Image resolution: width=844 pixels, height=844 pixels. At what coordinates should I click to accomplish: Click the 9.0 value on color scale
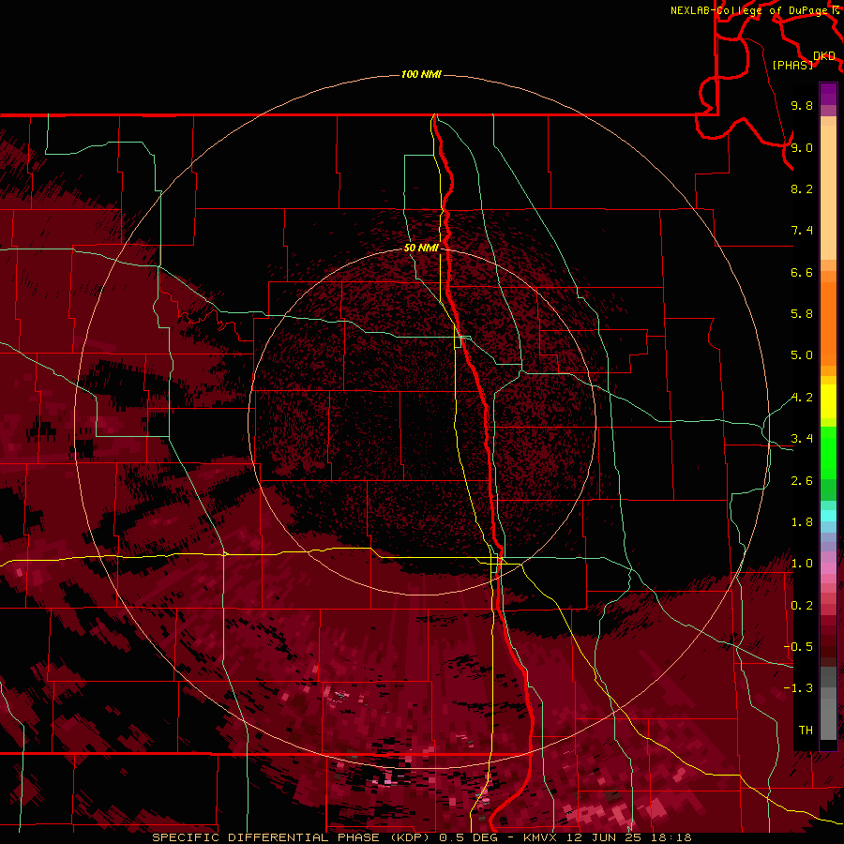pyautogui.click(x=802, y=147)
